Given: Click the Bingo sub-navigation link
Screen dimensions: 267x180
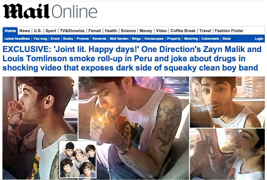Looking at the screenshot, I should click(x=137, y=39).
